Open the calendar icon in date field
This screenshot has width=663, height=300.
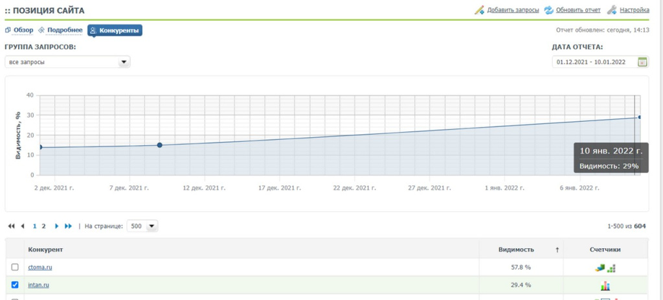coord(642,62)
